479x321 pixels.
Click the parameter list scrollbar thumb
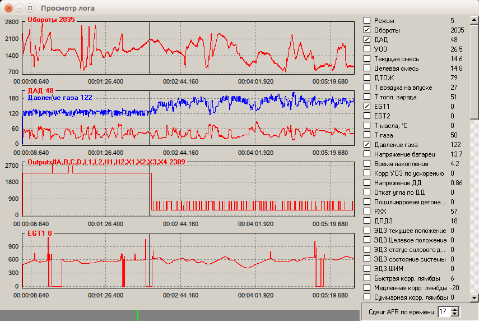474,72
